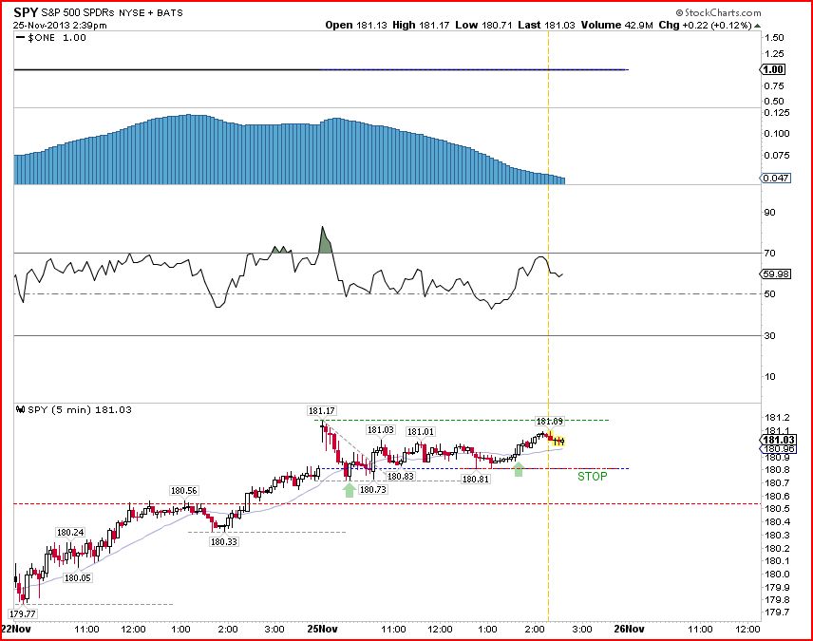Click the 181.17 high price label

coord(321,411)
